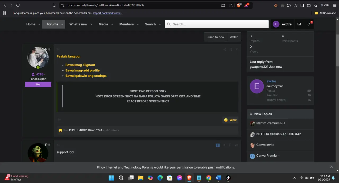Click share icon on post #2
The width and height of the screenshot is (339, 183).
coord(224,145)
